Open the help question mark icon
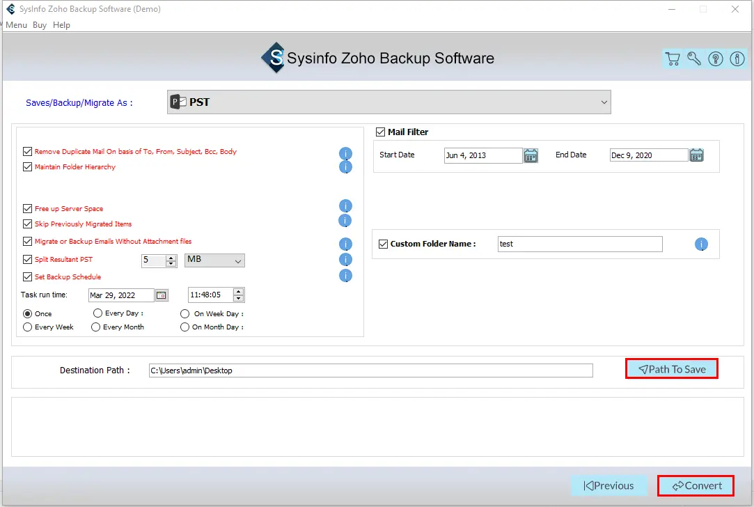Screen dimensions: 754x507 tap(716, 59)
